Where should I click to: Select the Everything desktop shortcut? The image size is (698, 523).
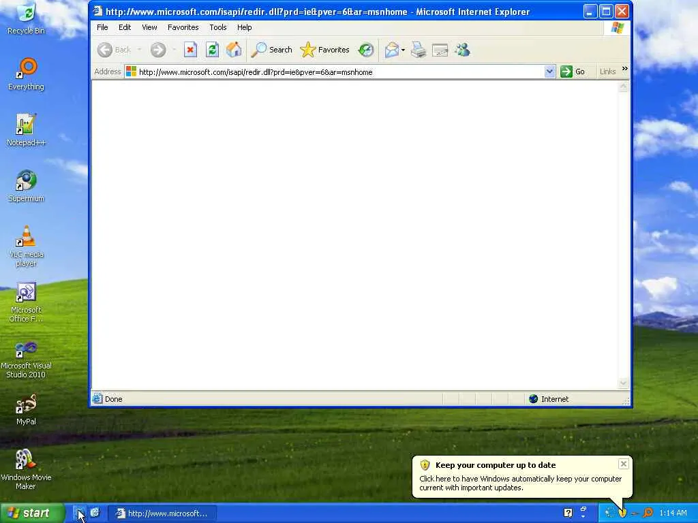coord(27,74)
